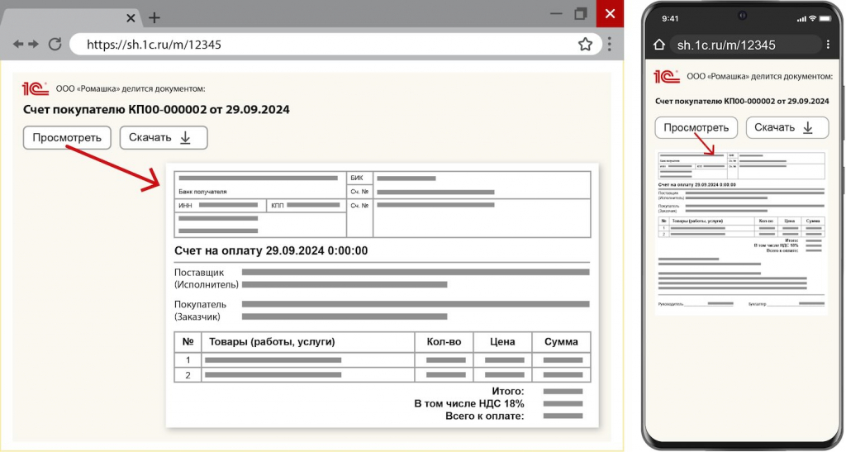The height and width of the screenshot is (452, 846).
Task: Open desktop browser three-dot menu
Action: (x=610, y=45)
